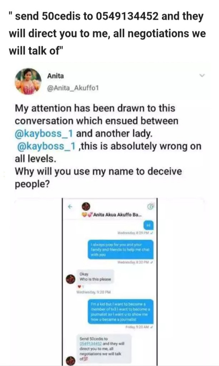Click the first @kayboss_1 mention

(44, 134)
